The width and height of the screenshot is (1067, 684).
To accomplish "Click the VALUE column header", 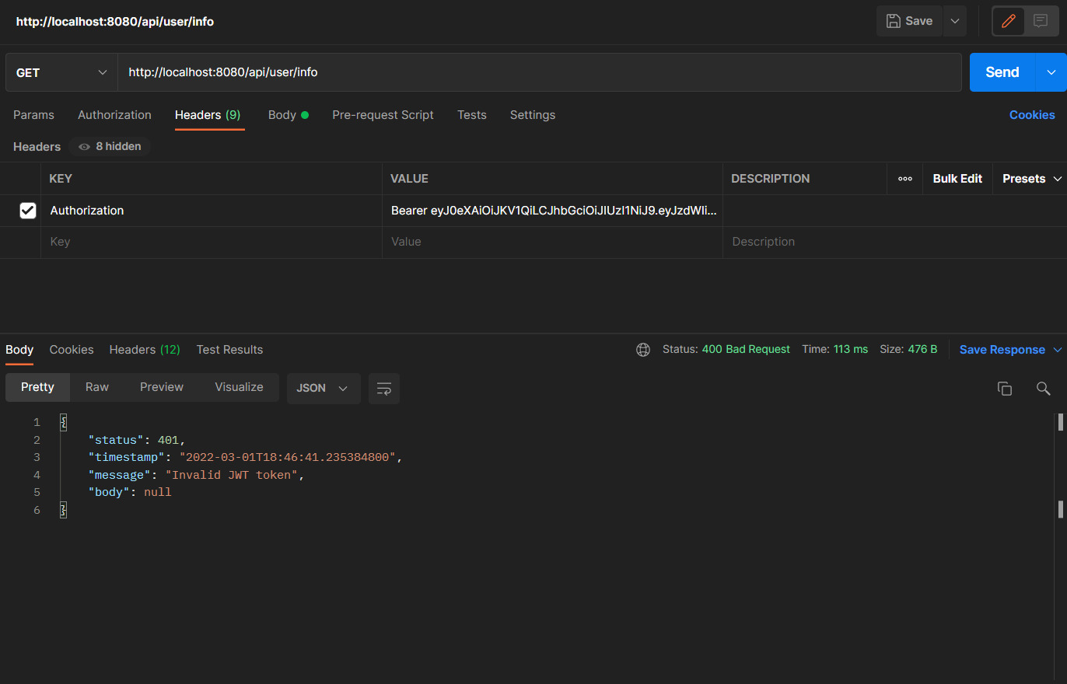I will click(x=553, y=179).
